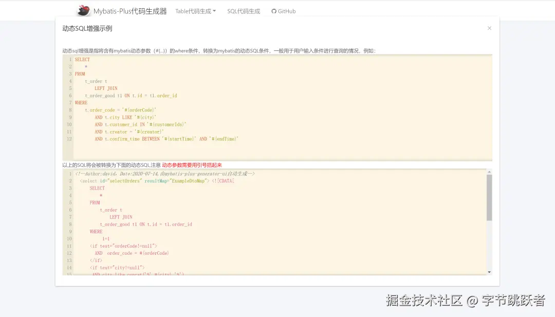555x317 pixels.
Task: Close the 动态SQL增强示例 dialog
Action: tap(489, 28)
